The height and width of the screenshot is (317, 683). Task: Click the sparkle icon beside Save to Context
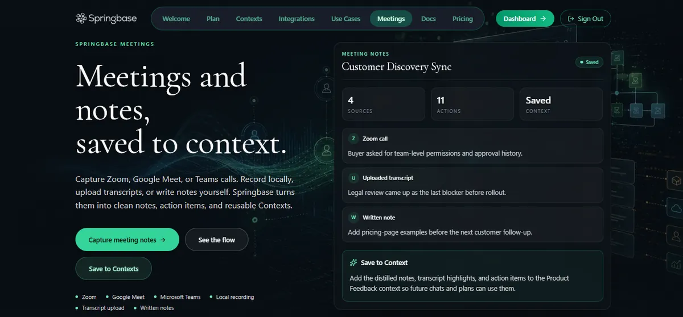pos(353,262)
